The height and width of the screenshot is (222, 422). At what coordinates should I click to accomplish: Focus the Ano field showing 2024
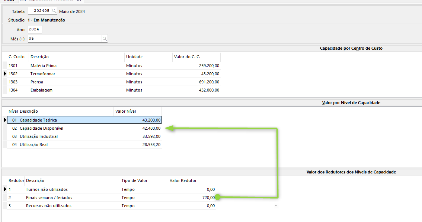[34, 29]
